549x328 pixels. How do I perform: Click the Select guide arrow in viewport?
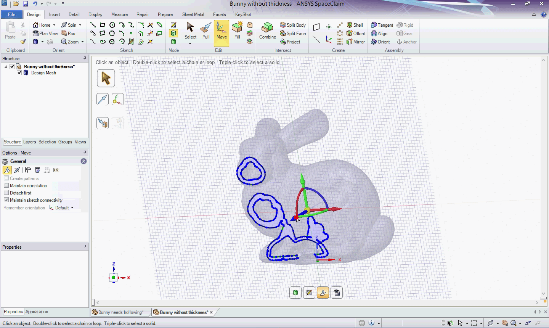coord(106,78)
